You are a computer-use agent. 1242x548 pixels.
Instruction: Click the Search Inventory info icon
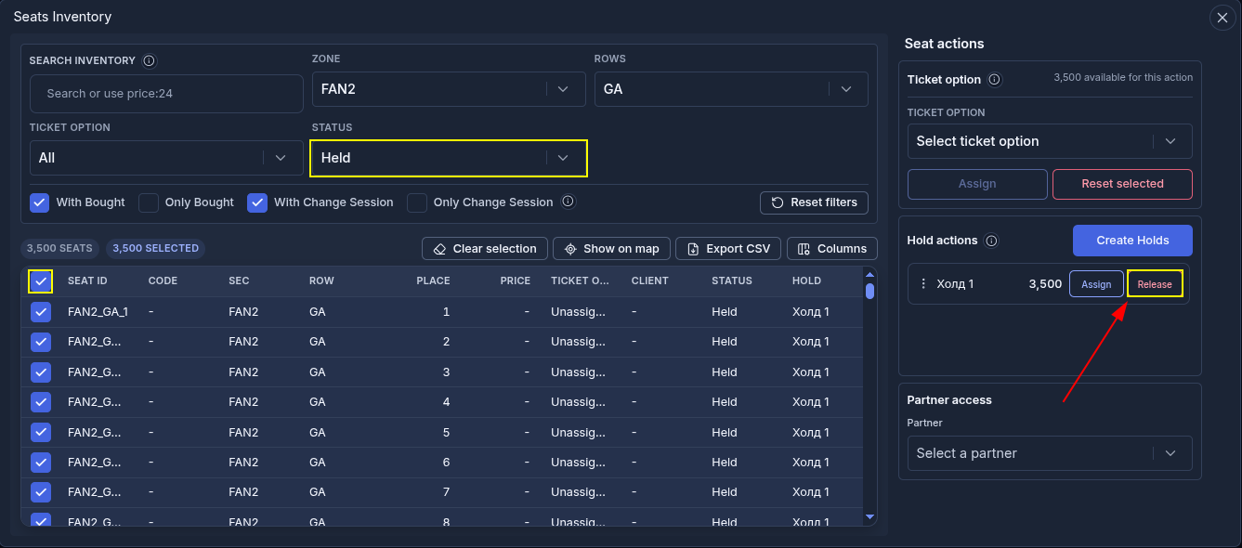[x=150, y=60]
